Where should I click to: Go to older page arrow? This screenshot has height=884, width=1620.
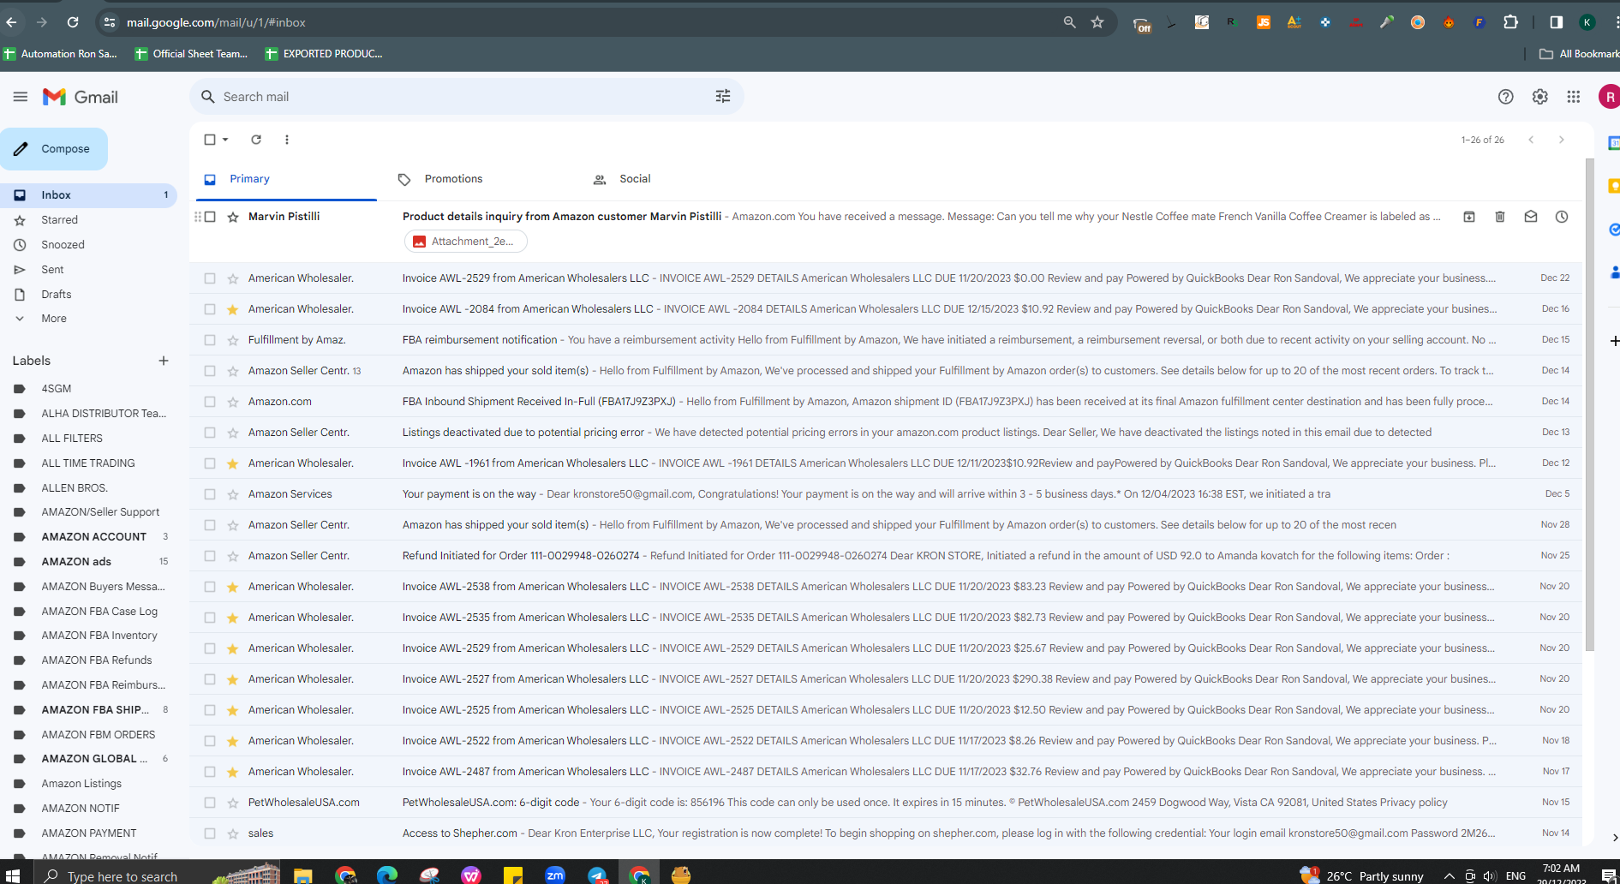coord(1561,140)
